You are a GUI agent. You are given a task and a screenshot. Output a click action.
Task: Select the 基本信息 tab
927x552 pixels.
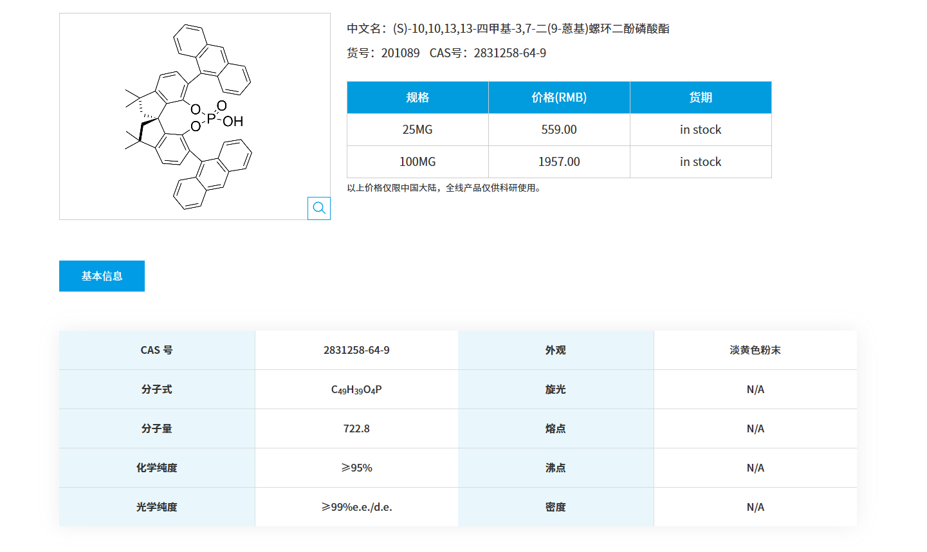pos(101,275)
